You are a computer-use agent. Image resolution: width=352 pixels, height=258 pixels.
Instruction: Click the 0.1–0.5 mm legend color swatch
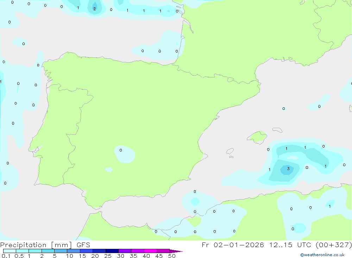[x=10, y=251]
